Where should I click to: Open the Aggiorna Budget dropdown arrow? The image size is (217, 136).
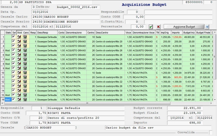click(207, 27)
